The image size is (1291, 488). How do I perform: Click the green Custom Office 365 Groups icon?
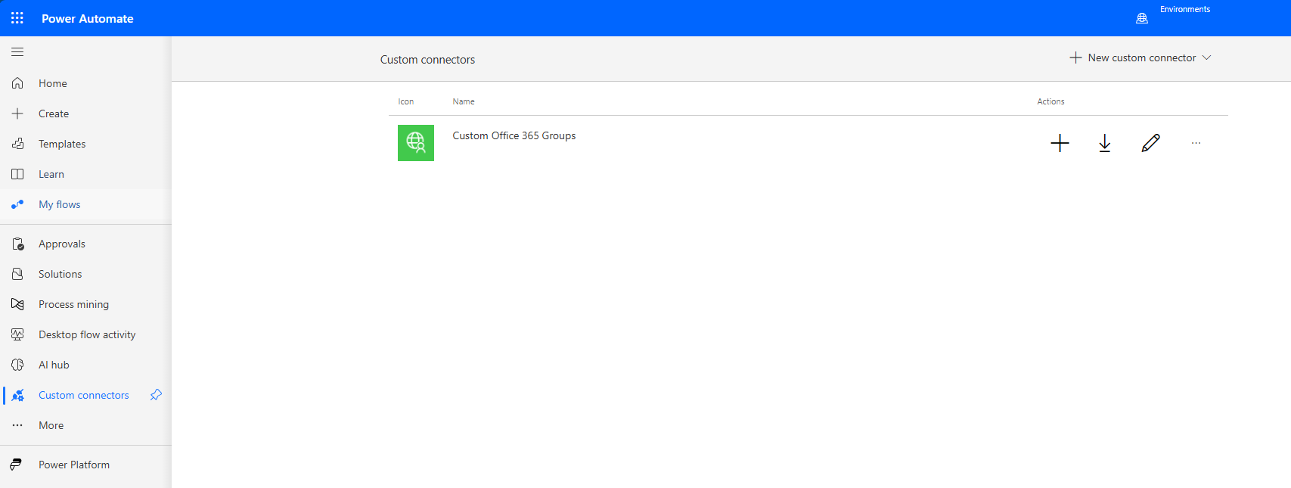point(416,143)
